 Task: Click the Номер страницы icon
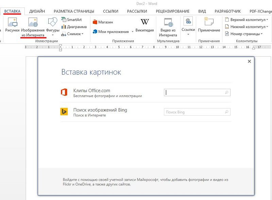pos(227,34)
